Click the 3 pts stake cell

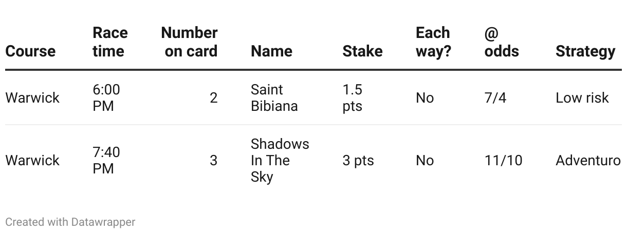358,161
